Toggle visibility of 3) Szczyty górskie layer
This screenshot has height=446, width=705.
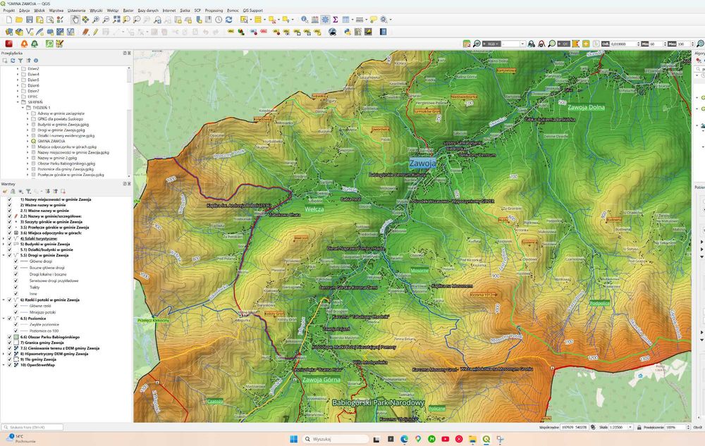9,222
